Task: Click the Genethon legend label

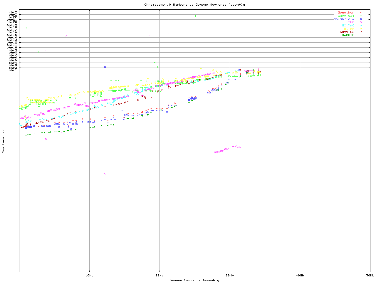Action: [x=346, y=13]
